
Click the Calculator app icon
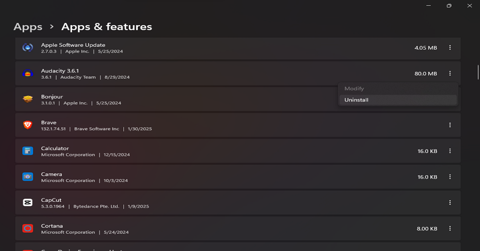[x=27, y=151]
